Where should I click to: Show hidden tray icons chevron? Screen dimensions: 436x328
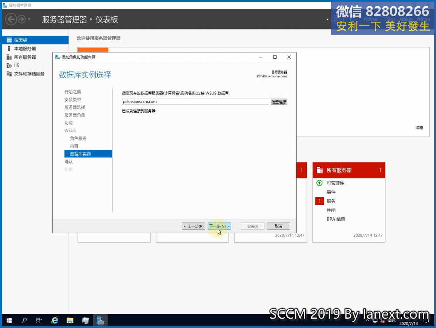coord(367,321)
